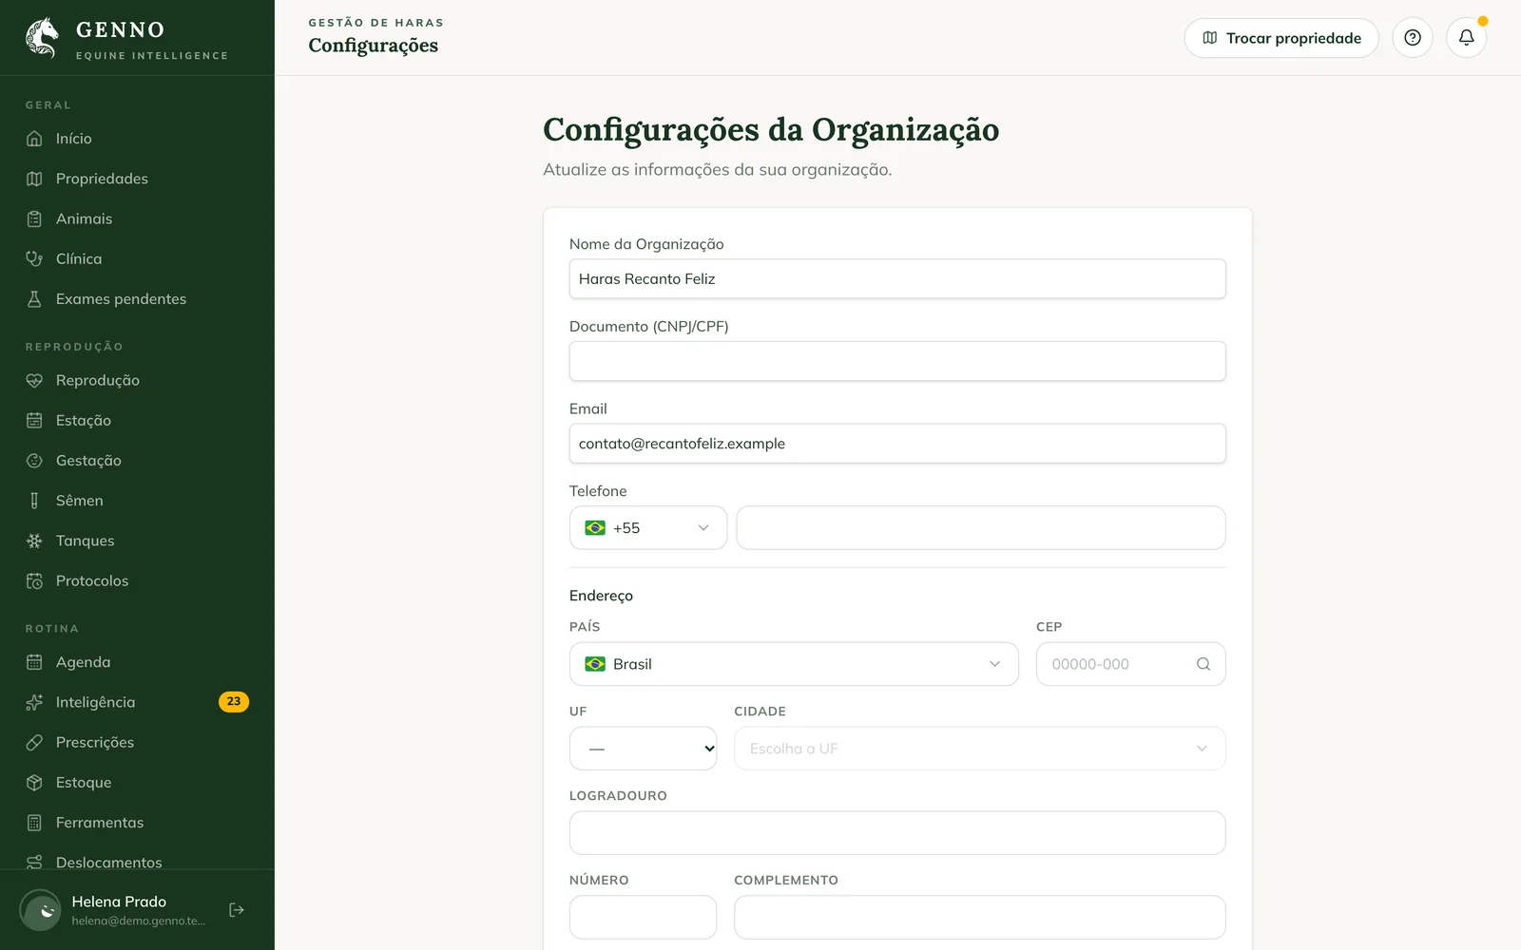This screenshot has height=950, width=1521.
Task: Click the Estoque box icon
Action: [34, 783]
